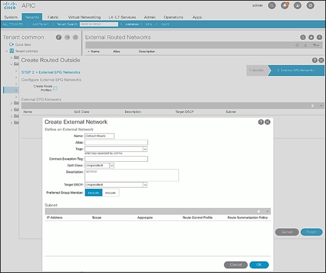Switch to the Fabric tab
Screen dimensions: 326x273
(x=53, y=17)
